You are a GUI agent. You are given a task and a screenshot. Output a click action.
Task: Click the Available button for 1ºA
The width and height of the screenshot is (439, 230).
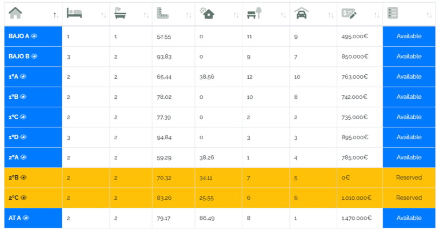pyautogui.click(x=409, y=76)
